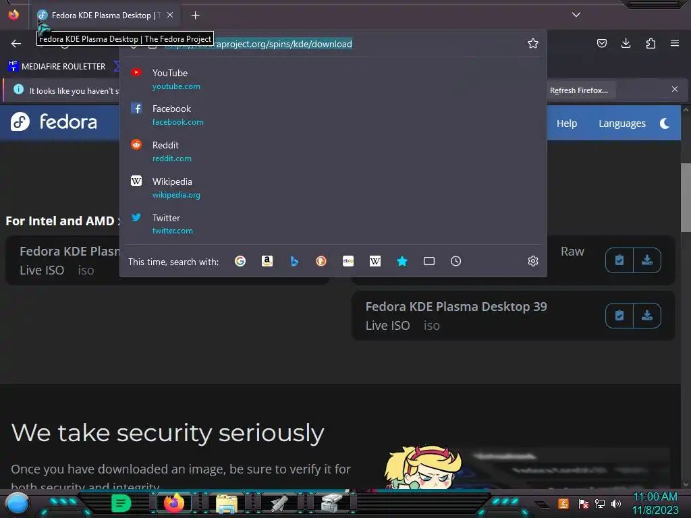Open Firefox icon on the taskbar
The image size is (691, 518).
[174, 503]
